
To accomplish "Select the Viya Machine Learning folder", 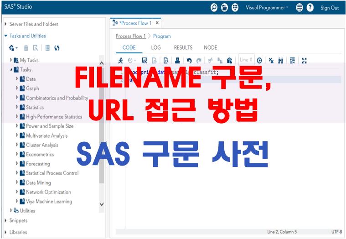I will pyautogui.click(x=49, y=201).
